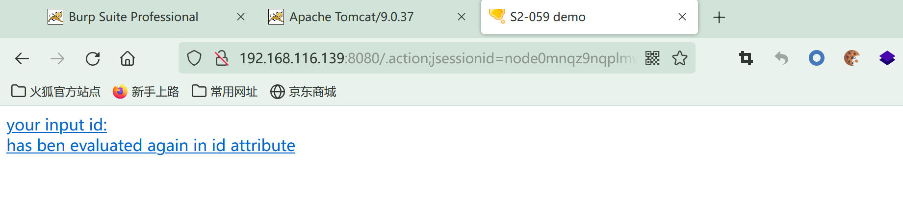This screenshot has height=204, width=903.
Task: Expand the 常用网址 bookmarks folder
Action: coord(225,92)
